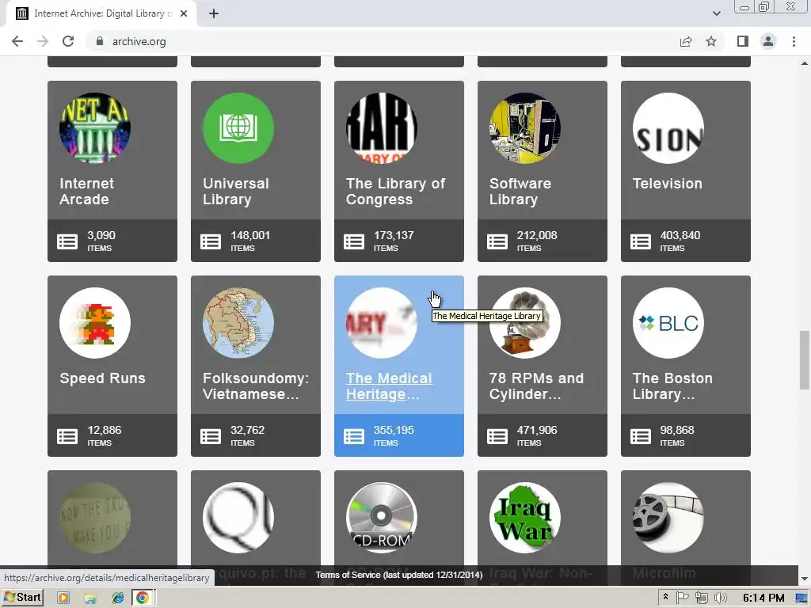Go back in the browser
The height and width of the screenshot is (608, 811).
point(17,41)
